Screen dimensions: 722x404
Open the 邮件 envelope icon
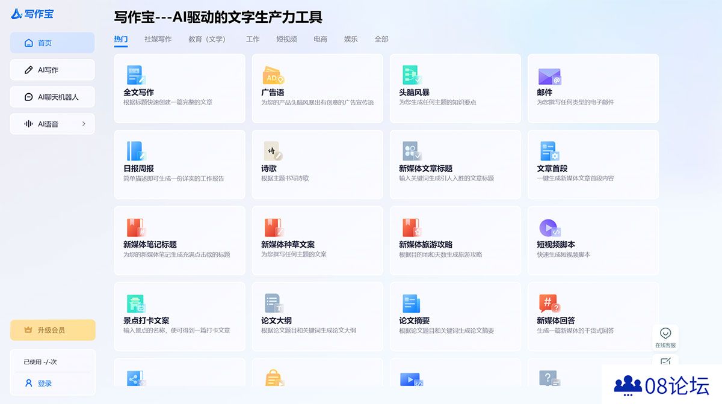(549, 76)
